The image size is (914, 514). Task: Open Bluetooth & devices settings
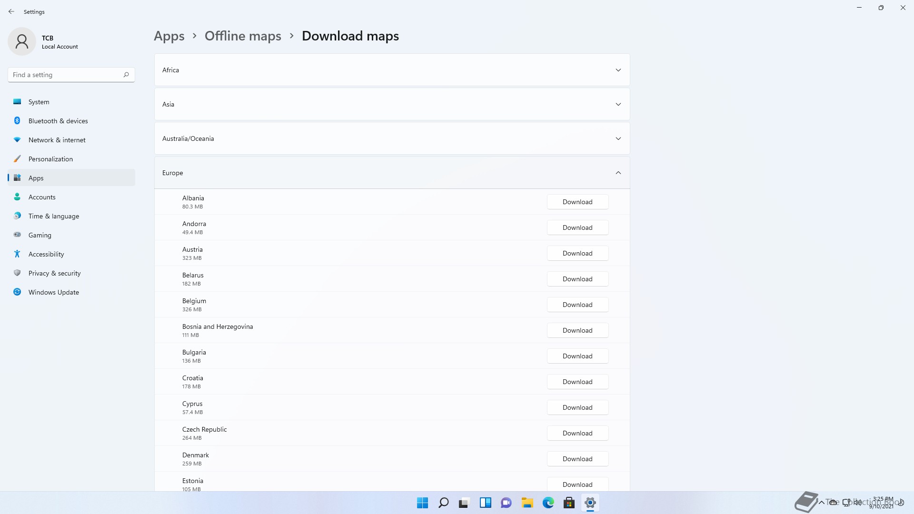58,121
